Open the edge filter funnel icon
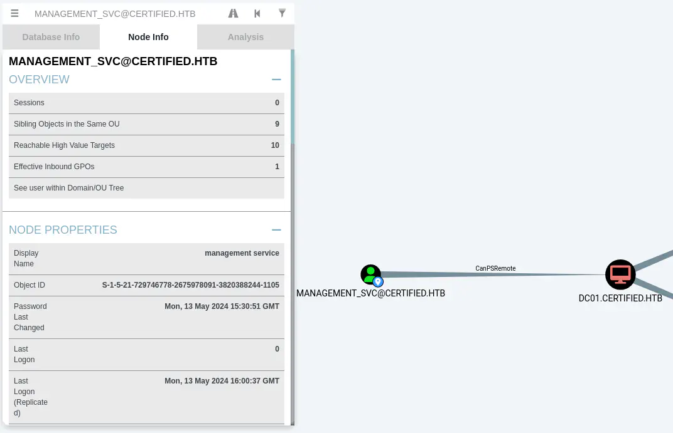 pyautogui.click(x=282, y=13)
